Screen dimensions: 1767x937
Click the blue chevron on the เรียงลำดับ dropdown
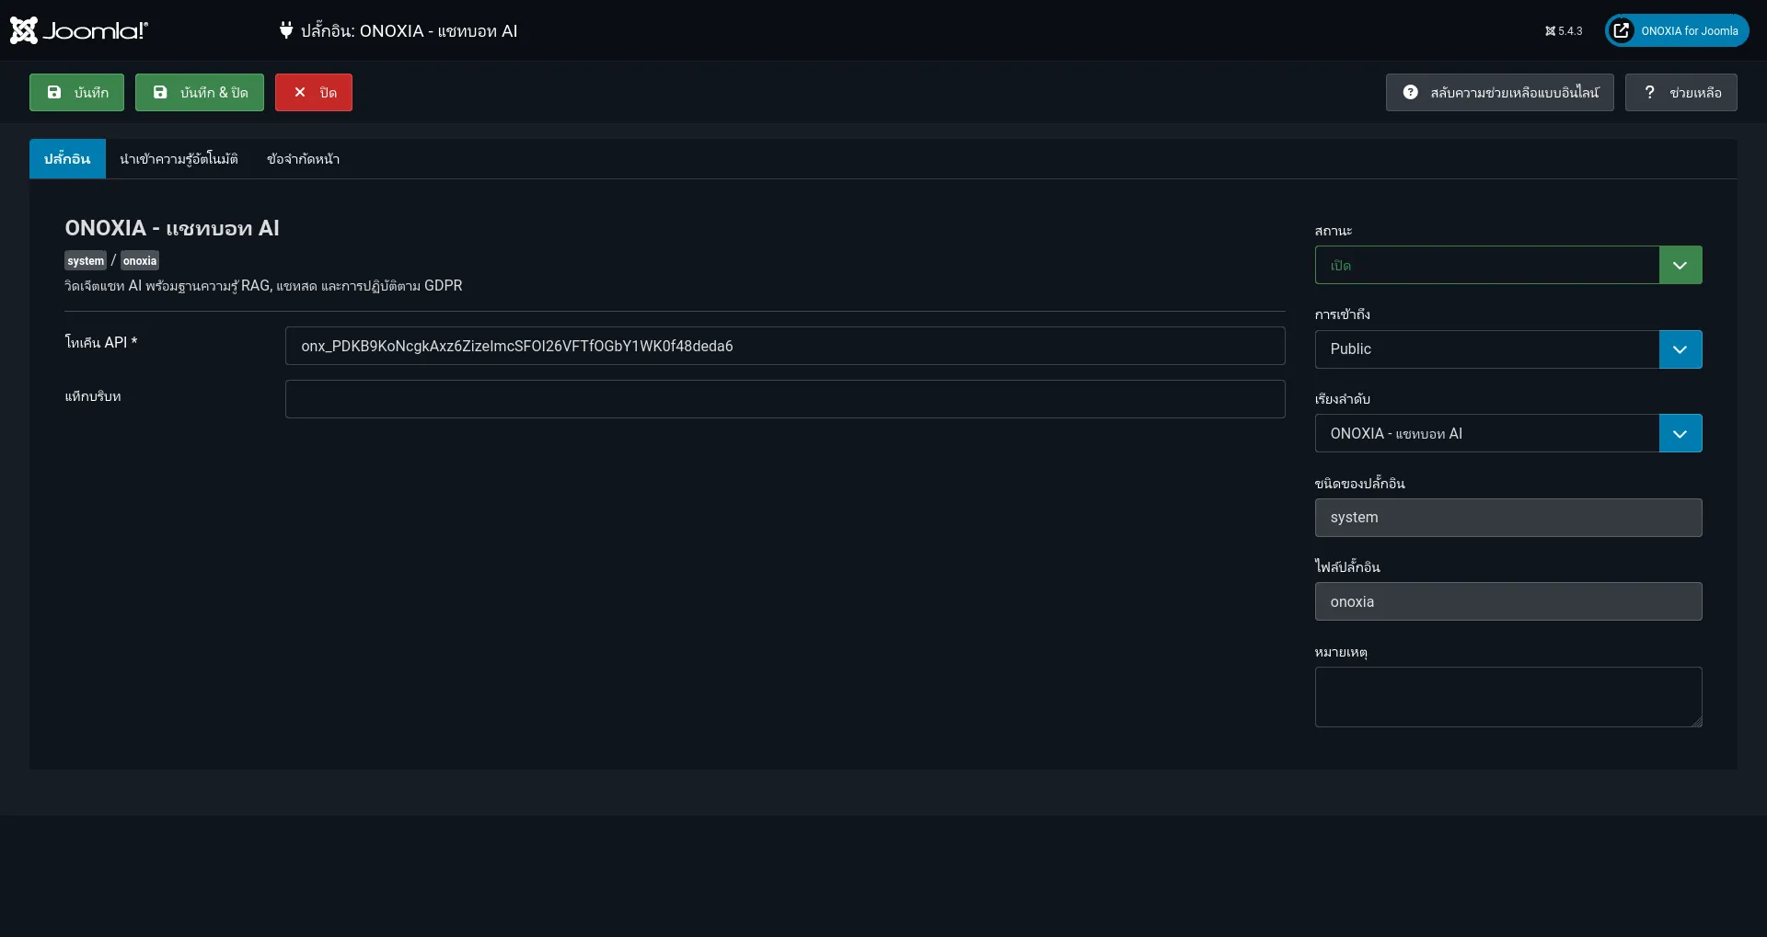click(1680, 433)
